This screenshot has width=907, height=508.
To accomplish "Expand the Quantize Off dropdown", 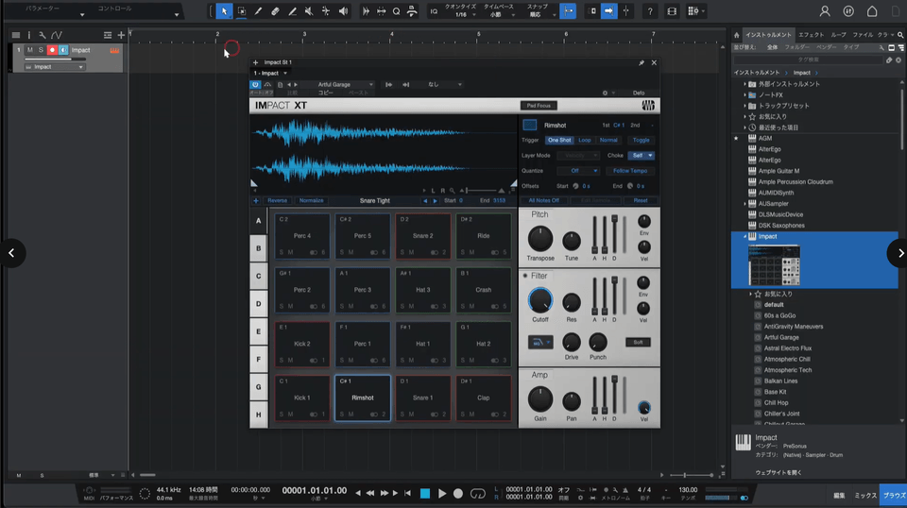I will coord(578,171).
